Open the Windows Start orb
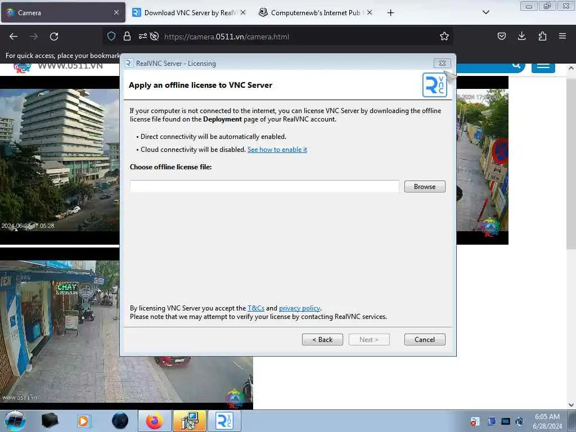 click(15, 421)
